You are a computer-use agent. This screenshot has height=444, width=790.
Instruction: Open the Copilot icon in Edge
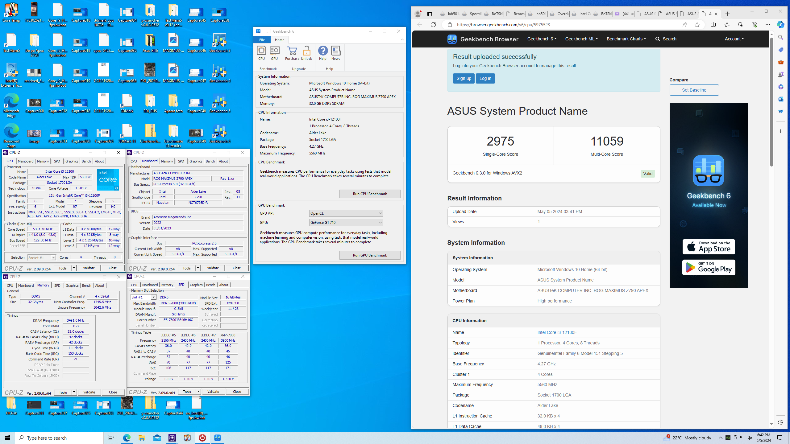pyautogui.click(x=781, y=25)
